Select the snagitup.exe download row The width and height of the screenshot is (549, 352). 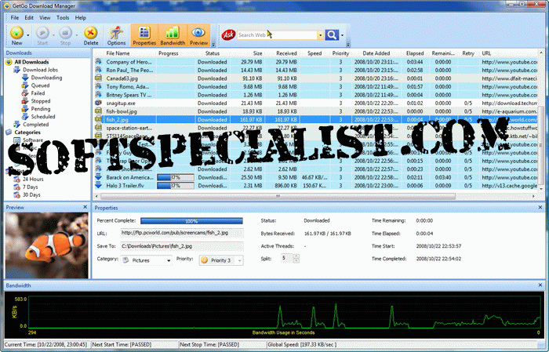coord(315,103)
